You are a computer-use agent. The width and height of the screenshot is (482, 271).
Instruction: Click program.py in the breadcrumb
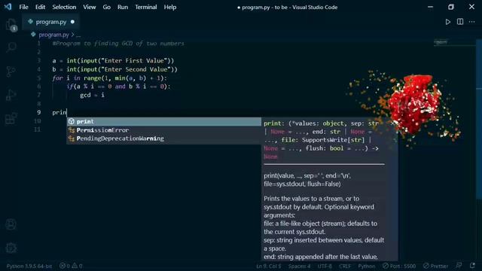coord(53,35)
